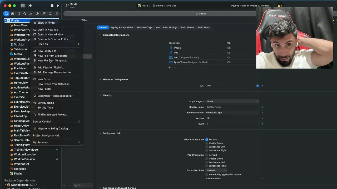The width and height of the screenshot is (337, 189).
Task: Open the Source Control submenu
Action: [56, 122]
